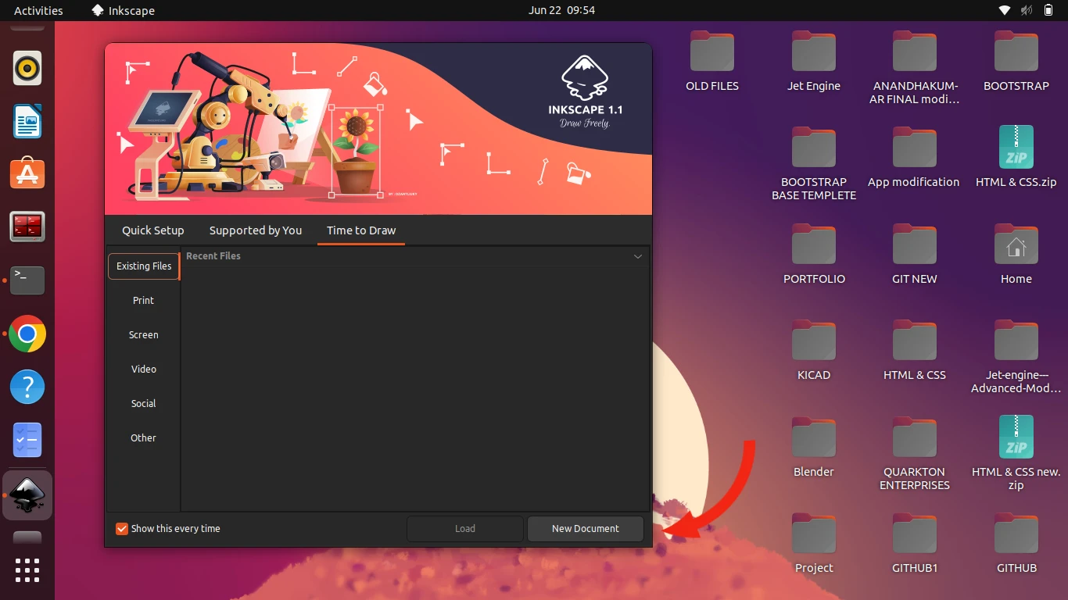Screen dimensions: 1068x600
Task: Click the Inkscape icon in dock
Action: pyautogui.click(x=27, y=495)
